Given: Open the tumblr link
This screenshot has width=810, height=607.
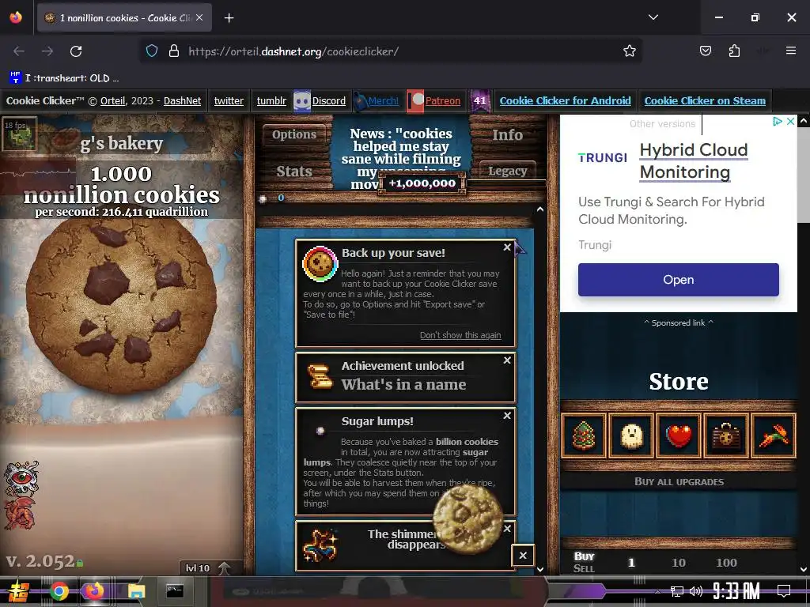Looking at the screenshot, I should click(272, 100).
